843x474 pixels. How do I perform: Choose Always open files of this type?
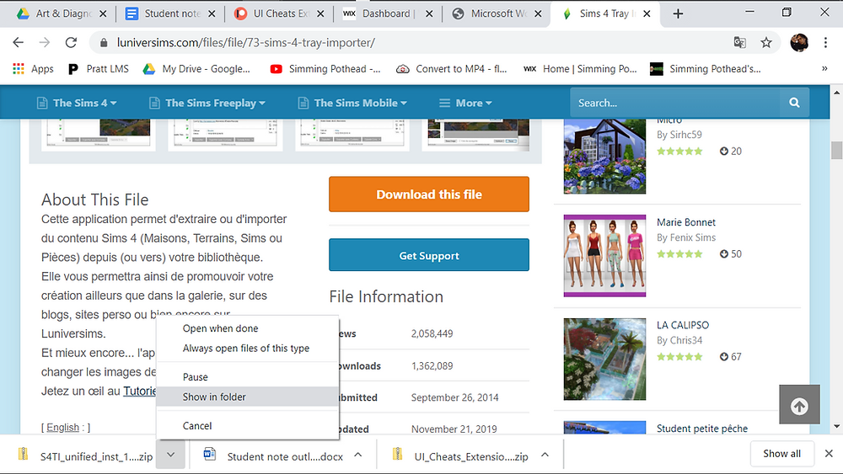247,348
